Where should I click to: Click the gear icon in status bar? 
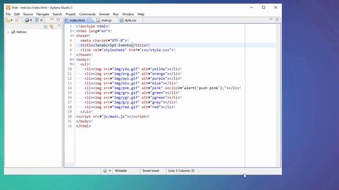[105, 171]
